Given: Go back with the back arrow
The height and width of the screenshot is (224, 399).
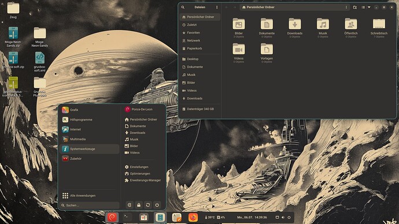Looking at the screenshot, I should [x=226, y=8].
